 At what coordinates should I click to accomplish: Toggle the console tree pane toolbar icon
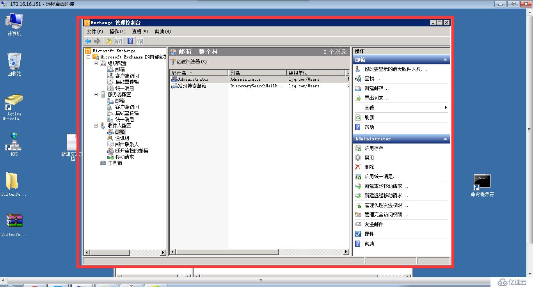(x=118, y=41)
